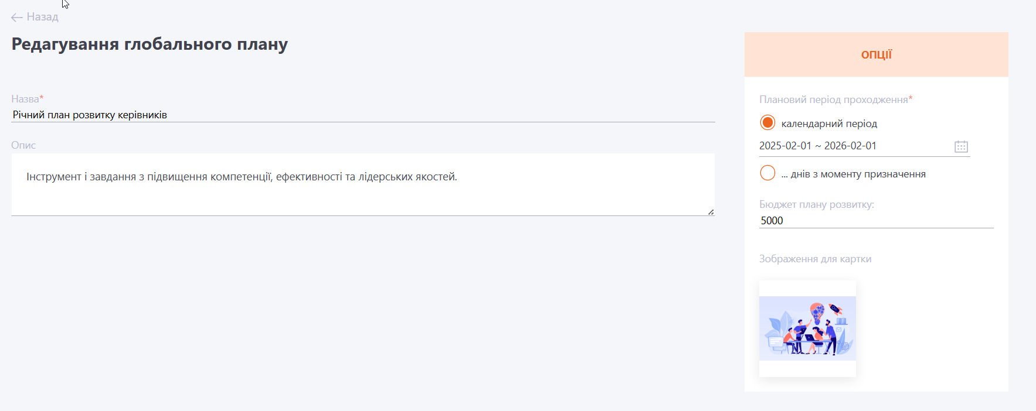Click the "Зображення для картки" label
The width and height of the screenshot is (1036, 411).
(815, 259)
